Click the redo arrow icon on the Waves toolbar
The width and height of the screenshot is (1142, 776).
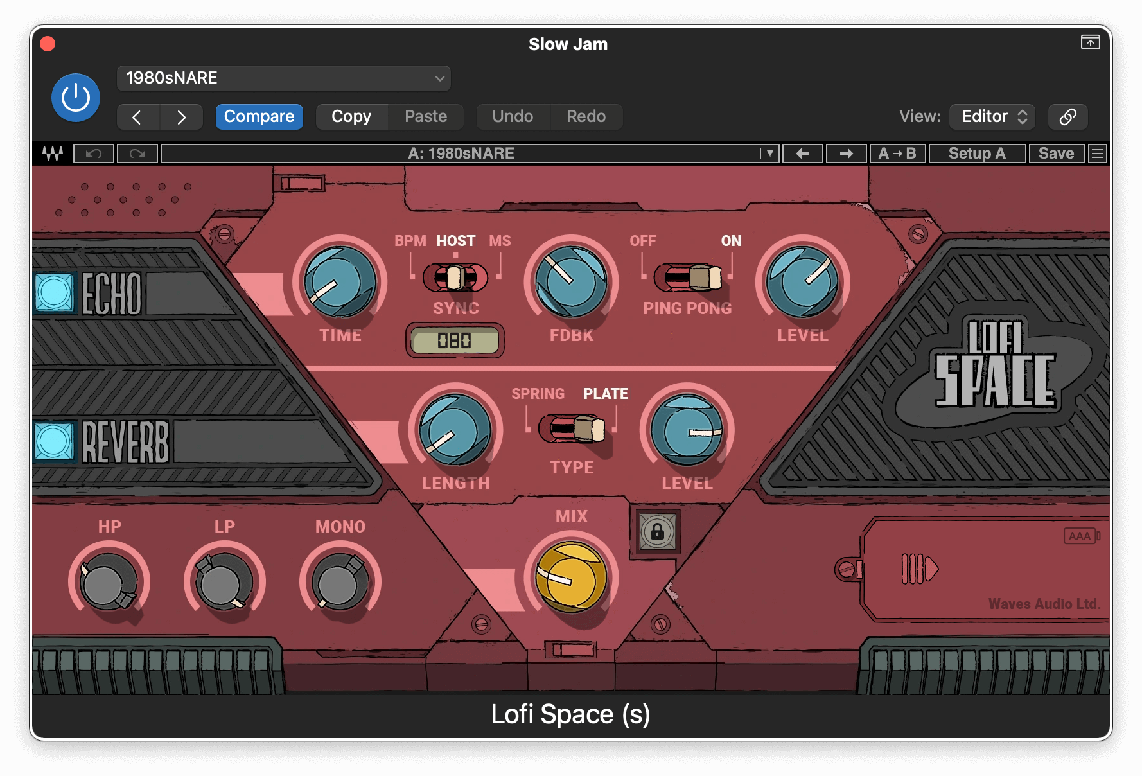(137, 154)
